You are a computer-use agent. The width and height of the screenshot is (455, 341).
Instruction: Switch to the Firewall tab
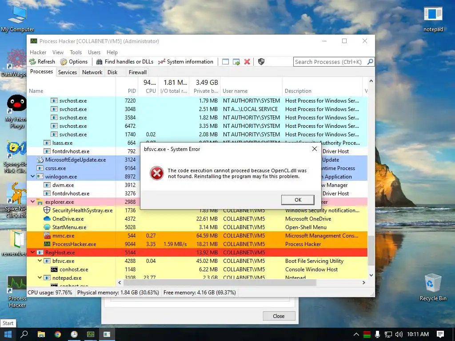(138, 72)
